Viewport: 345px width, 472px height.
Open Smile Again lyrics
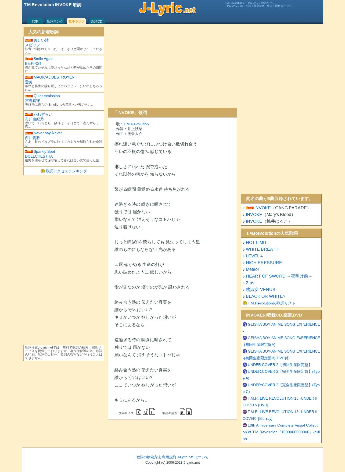click(44, 59)
